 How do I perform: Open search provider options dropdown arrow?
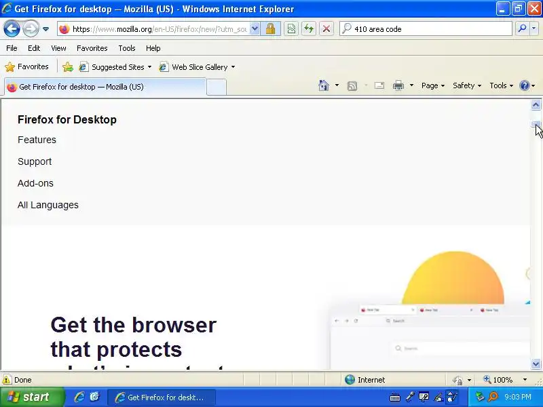tap(534, 28)
